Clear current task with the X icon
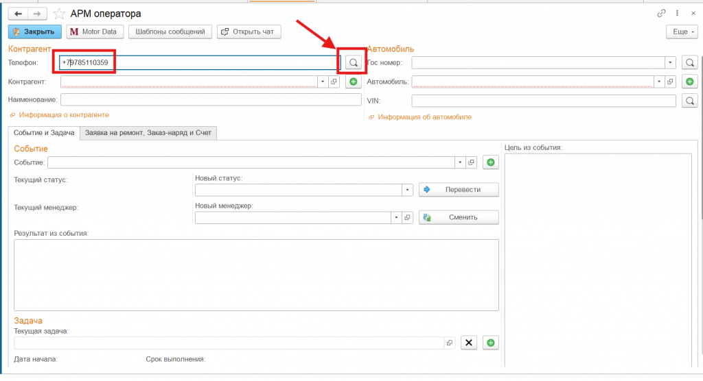703x381 pixels. (468, 343)
